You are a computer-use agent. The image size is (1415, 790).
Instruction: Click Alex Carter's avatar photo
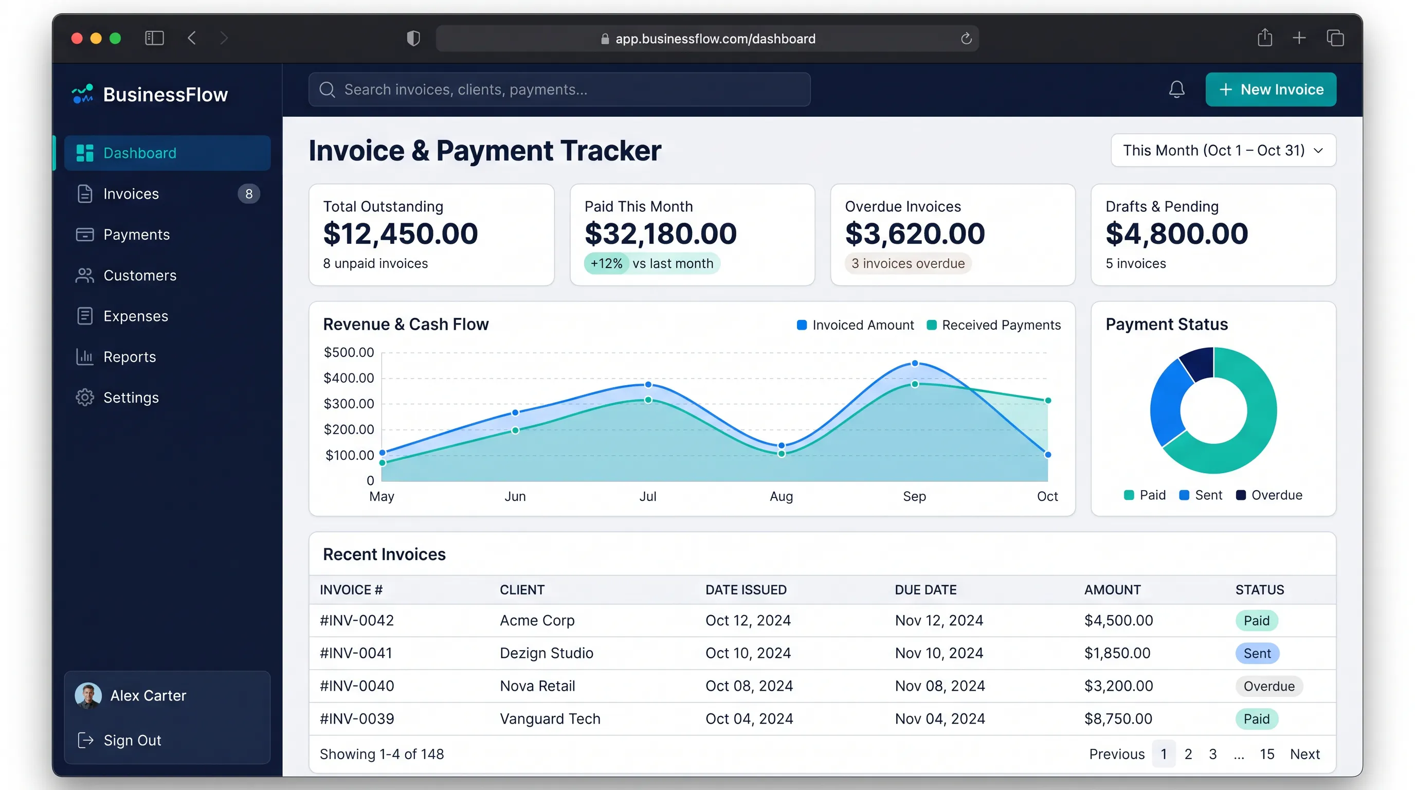(x=88, y=695)
